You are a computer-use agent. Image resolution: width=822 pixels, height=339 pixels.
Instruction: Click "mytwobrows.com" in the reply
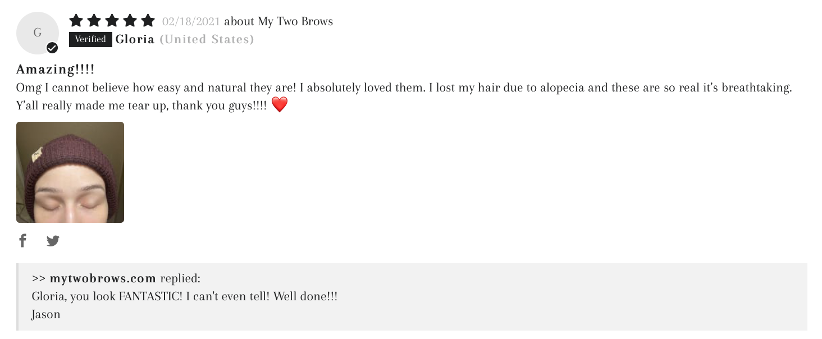point(103,278)
